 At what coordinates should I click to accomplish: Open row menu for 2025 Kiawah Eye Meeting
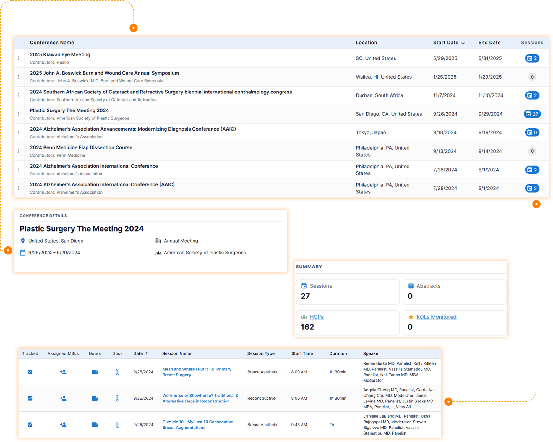[x=19, y=58]
